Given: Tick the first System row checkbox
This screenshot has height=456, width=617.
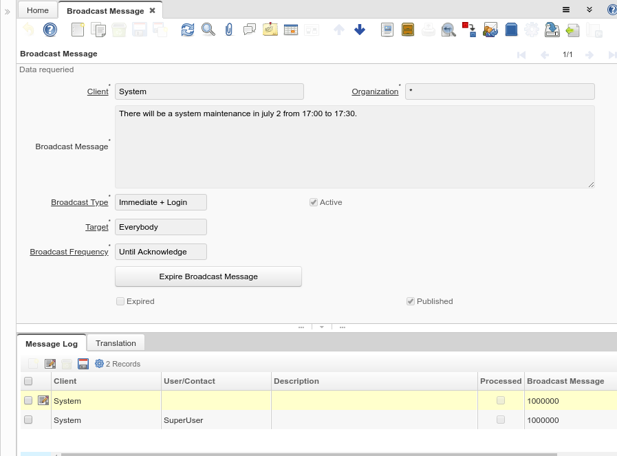Looking at the screenshot, I should coord(28,400).
